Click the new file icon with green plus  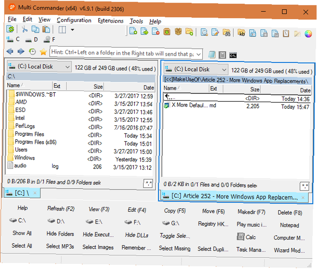[x=133, y=31]
